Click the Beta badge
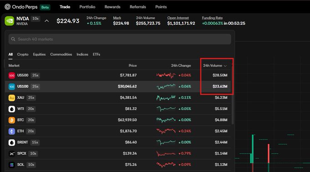The width and height of the screenshot is (310, 172). coord(45,7)
